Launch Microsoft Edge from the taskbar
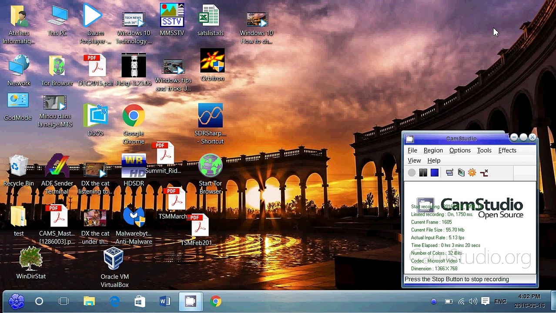556x313 pixels. click(114, 301)
